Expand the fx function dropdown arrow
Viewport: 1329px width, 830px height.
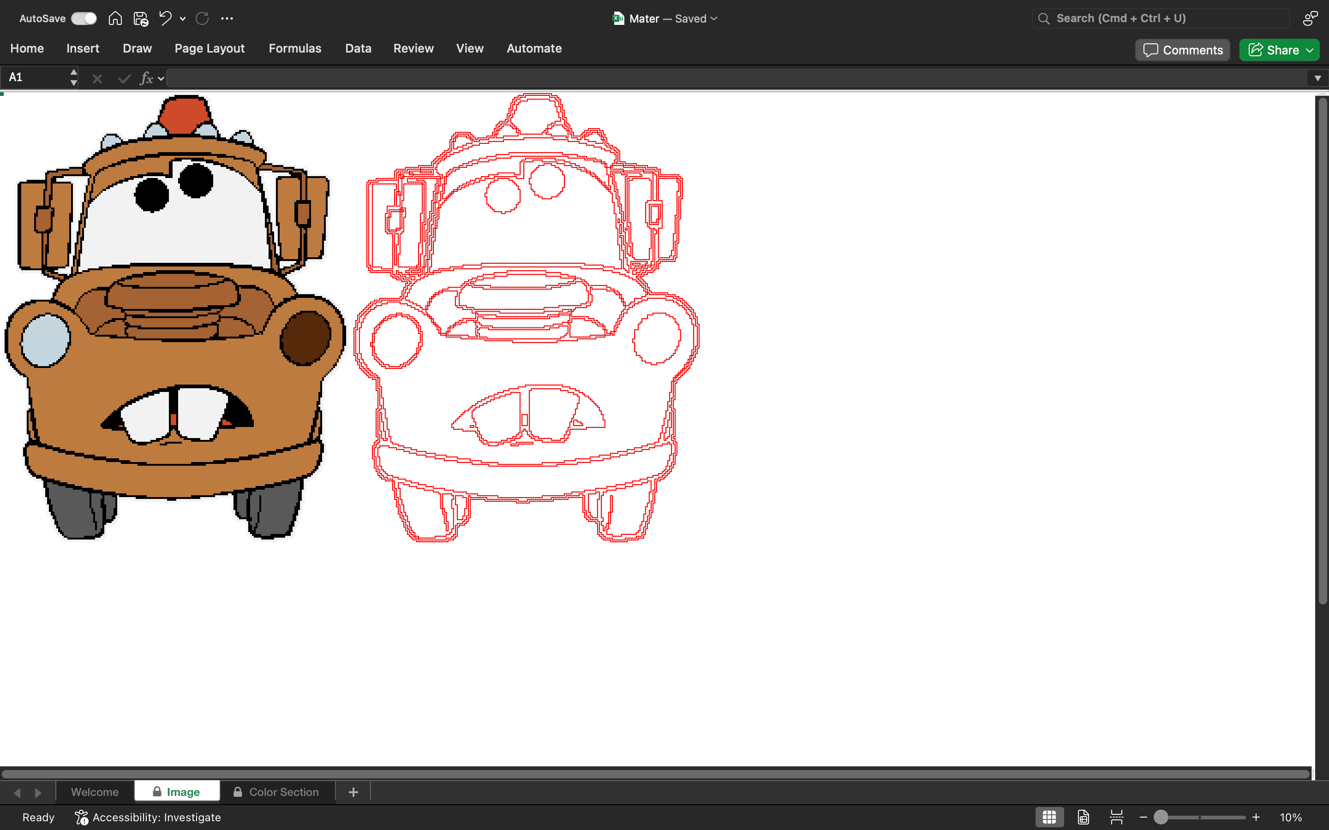[x=161, y=78]
